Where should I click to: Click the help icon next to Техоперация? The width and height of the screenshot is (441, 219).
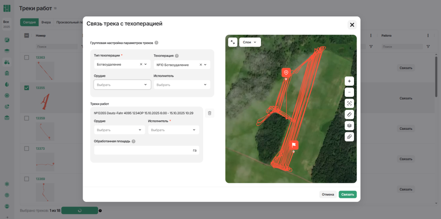(177, 56)
